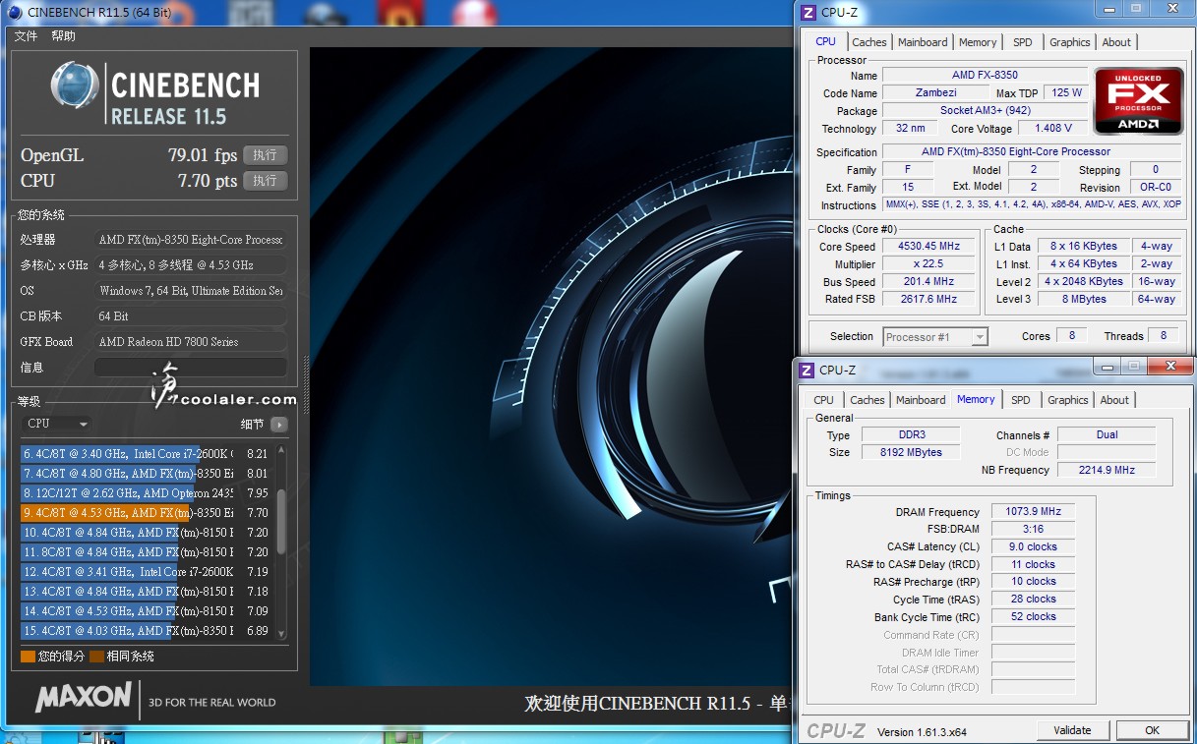Switch to About tab in upper CPU-Z window
The width and height of the screenshot is (1197, 744).
coord(1116,42)
